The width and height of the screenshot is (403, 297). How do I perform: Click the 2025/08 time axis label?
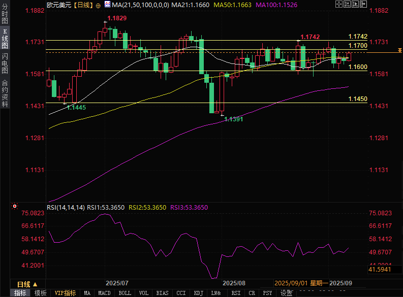(x=234, y=283)
